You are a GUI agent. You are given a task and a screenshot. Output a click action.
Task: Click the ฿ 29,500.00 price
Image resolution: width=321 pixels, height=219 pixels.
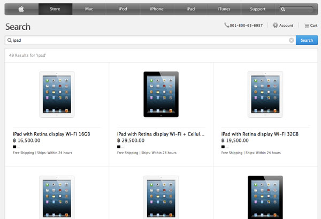[131, 140]
